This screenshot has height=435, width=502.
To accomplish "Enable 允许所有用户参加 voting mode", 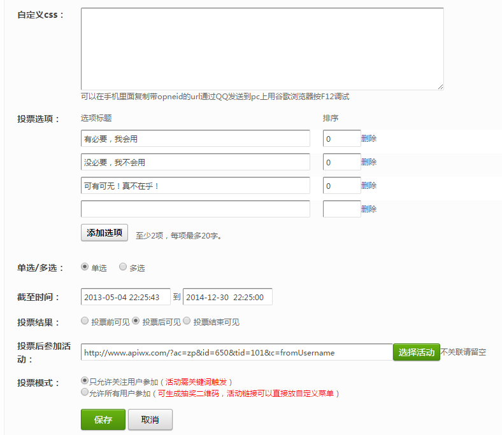I will (x=85, y=393).
